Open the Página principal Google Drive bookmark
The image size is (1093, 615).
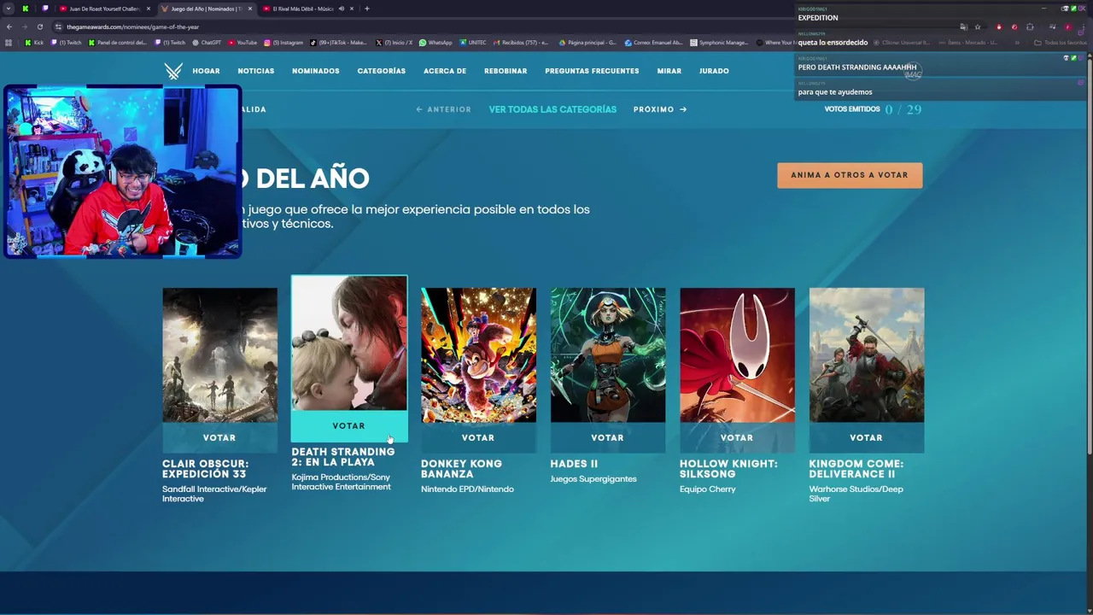click(587, 43)
